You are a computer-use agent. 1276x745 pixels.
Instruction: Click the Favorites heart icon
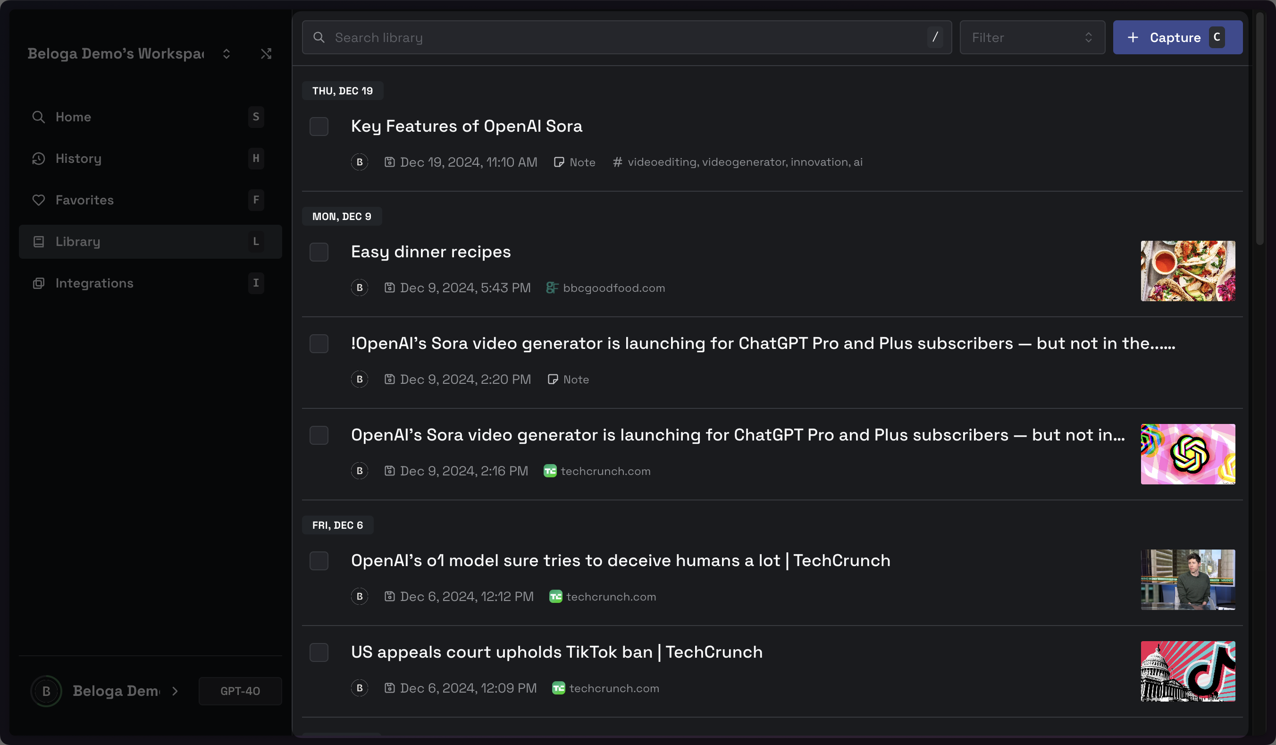pyautogui.click(x=39, y=200)
